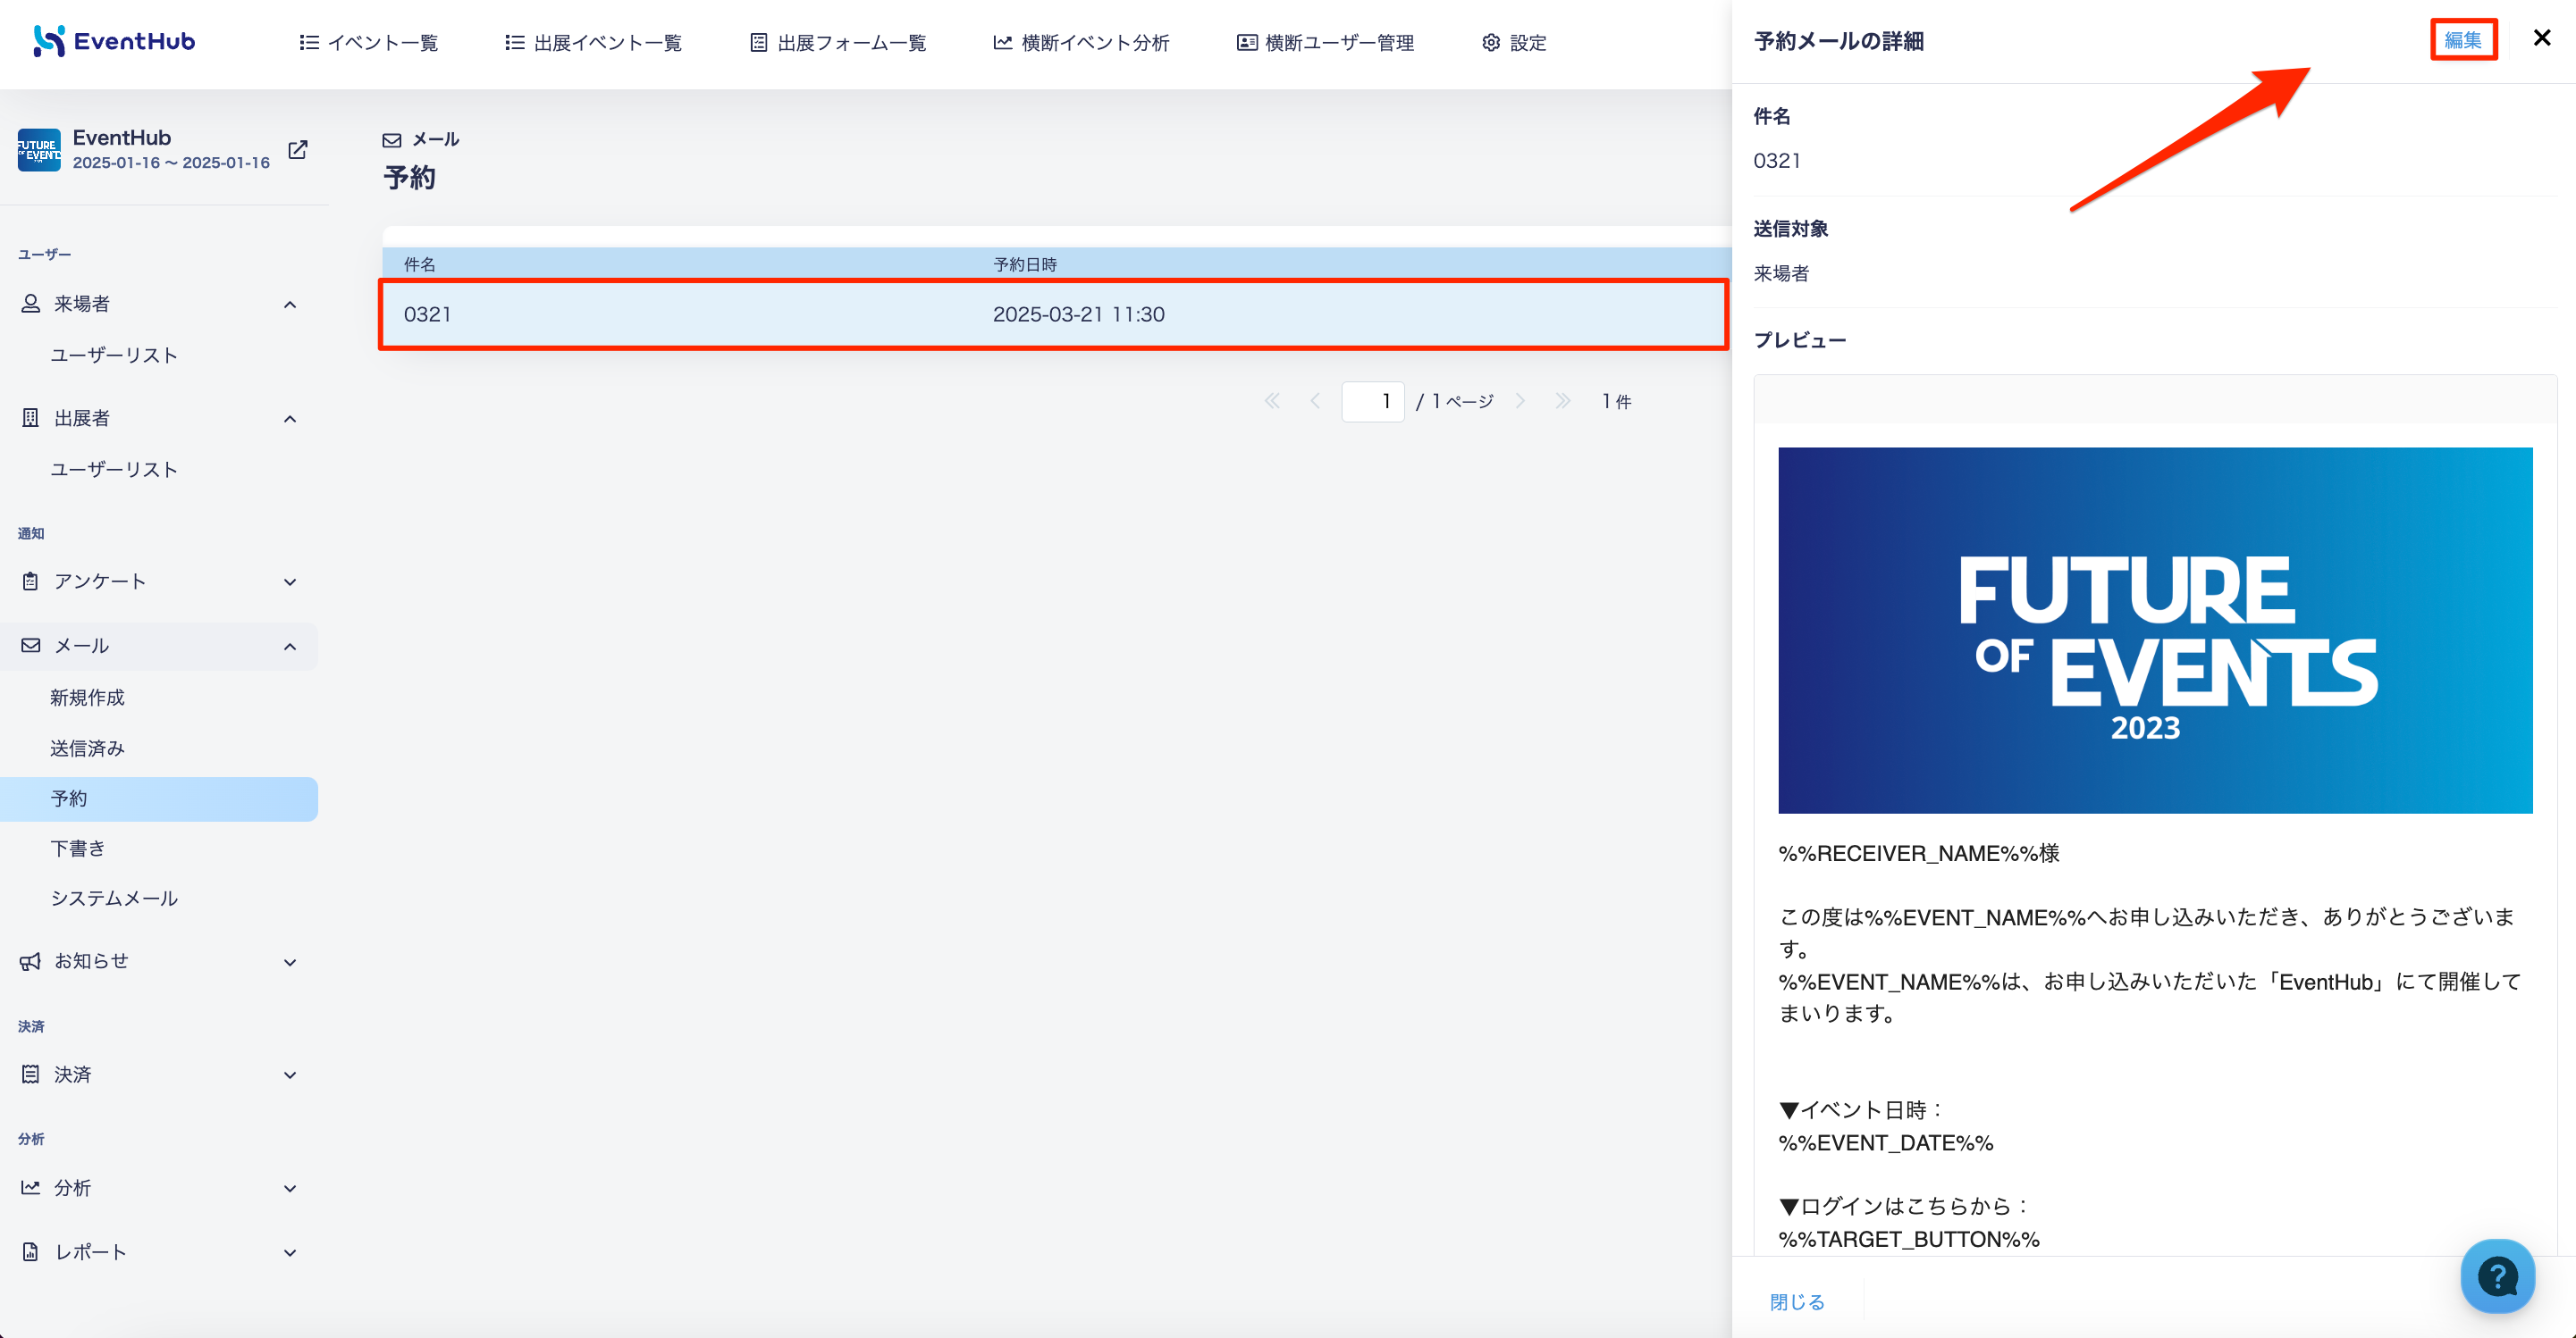The height and width of the screenshot is (1338, 2576).
Task: Click the 閉じる button at panel bottom
Action: pyautogui.click(x=1797, y=1302)
